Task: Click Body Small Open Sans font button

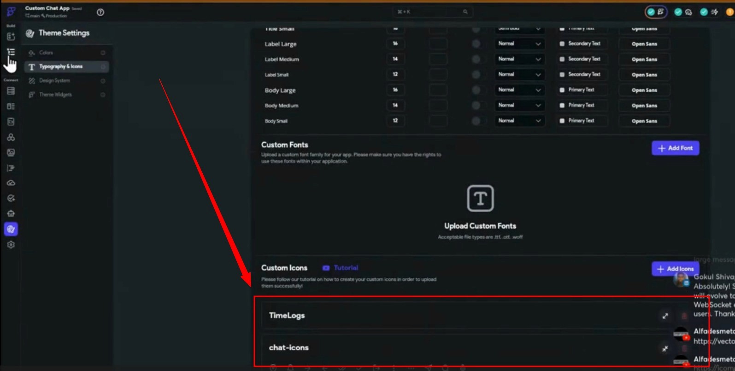Action: pyautogui.click(x=644, y=121)
